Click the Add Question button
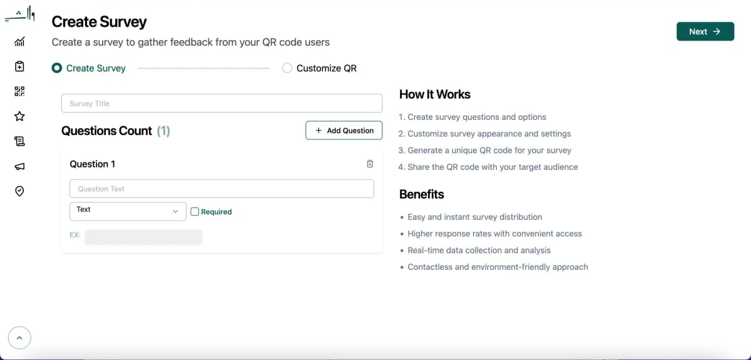Image resolution: width=751 pixels, height=360 pixels. (x=344, y=130)
